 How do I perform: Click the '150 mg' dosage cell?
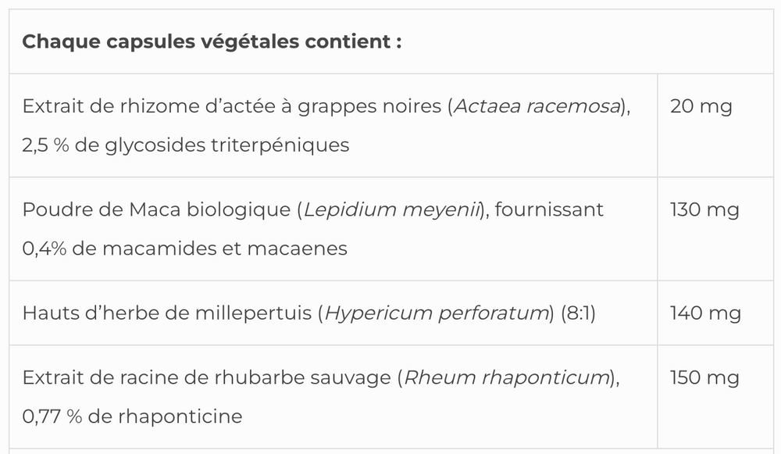pyautogui.click(x=704, y=377)
